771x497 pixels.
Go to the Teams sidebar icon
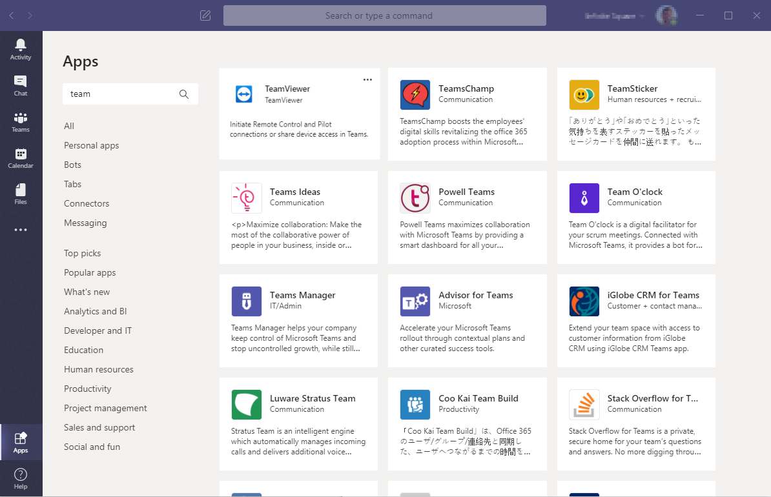pyautogui.click(x=21, y=121)
